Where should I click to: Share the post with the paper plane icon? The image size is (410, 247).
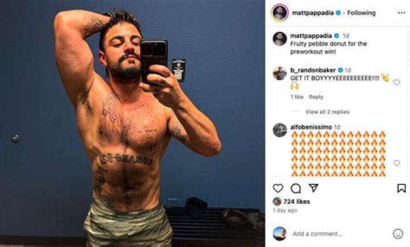coord(313,188)
